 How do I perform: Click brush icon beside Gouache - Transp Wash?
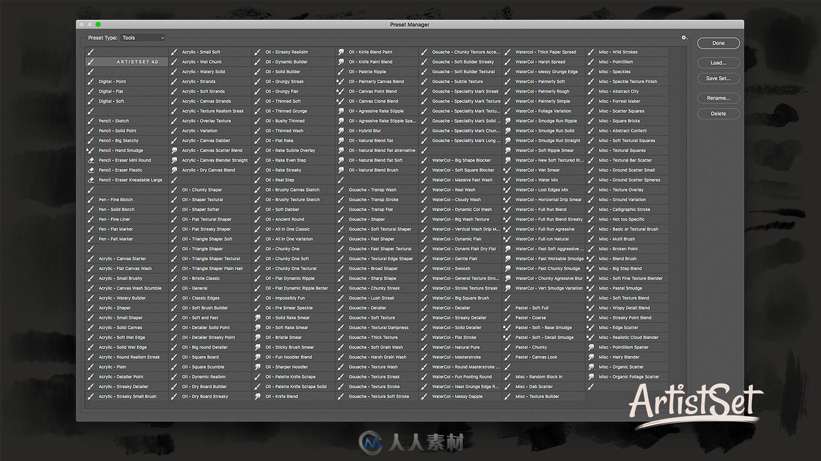click(x=340, y=190)
